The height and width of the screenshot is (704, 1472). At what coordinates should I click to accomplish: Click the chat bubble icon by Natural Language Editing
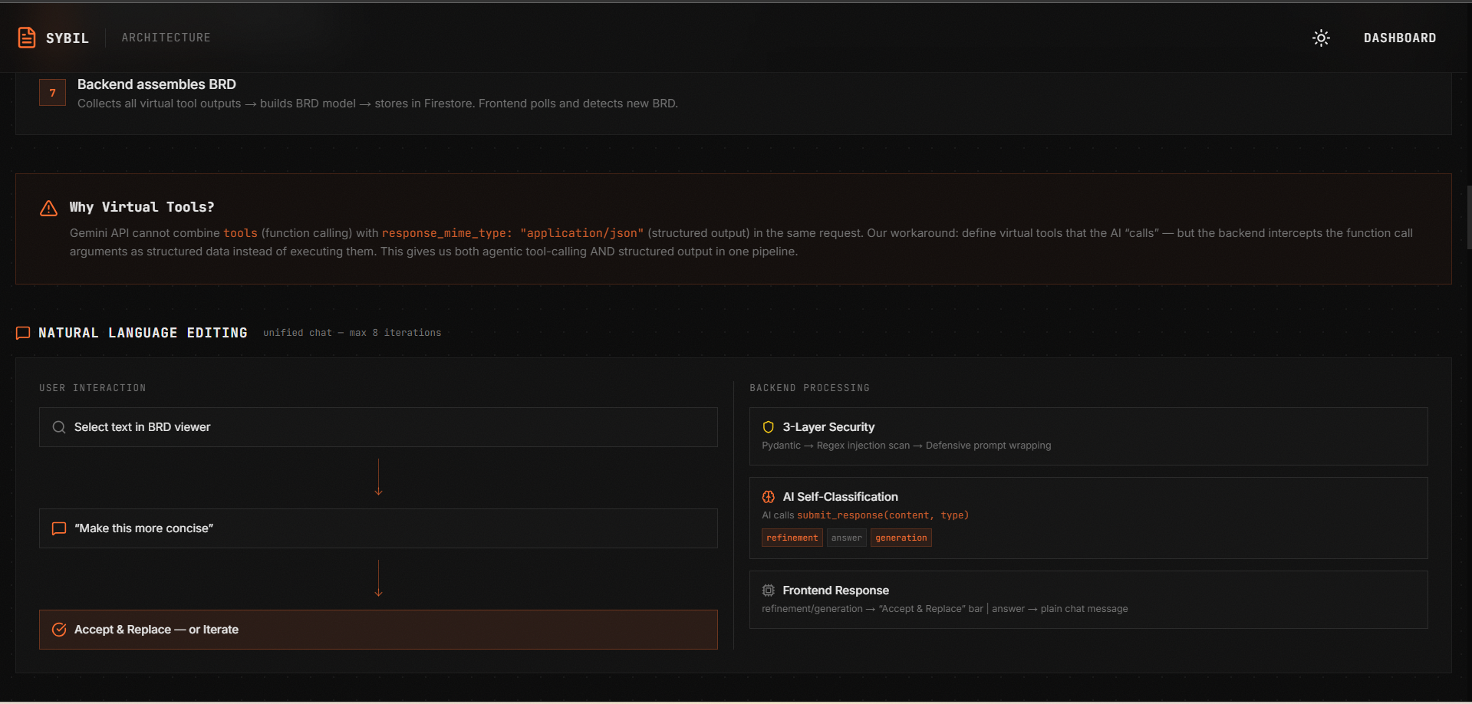coord(23,333)
